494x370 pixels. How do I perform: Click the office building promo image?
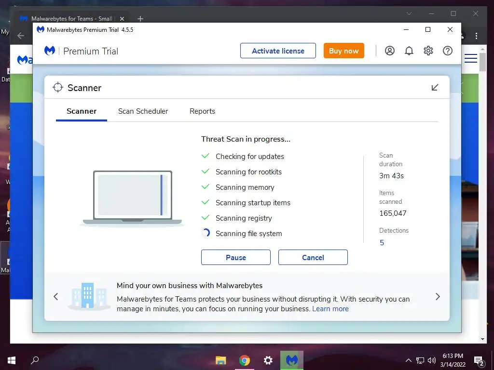[x=89, y=296]
